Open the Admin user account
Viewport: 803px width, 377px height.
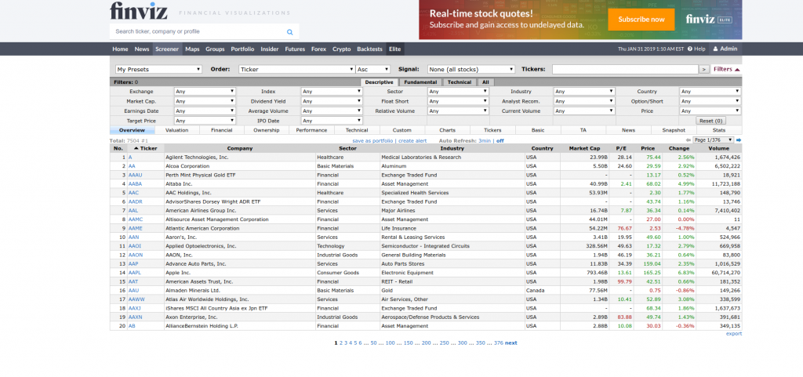point(725,49)
